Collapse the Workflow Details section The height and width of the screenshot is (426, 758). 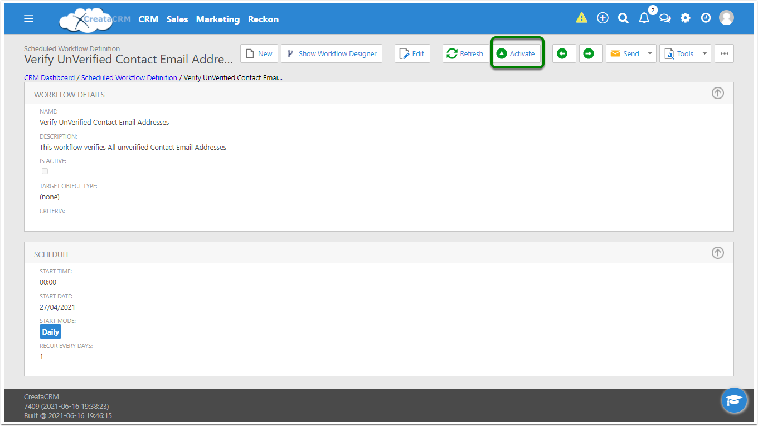(718, 94)
